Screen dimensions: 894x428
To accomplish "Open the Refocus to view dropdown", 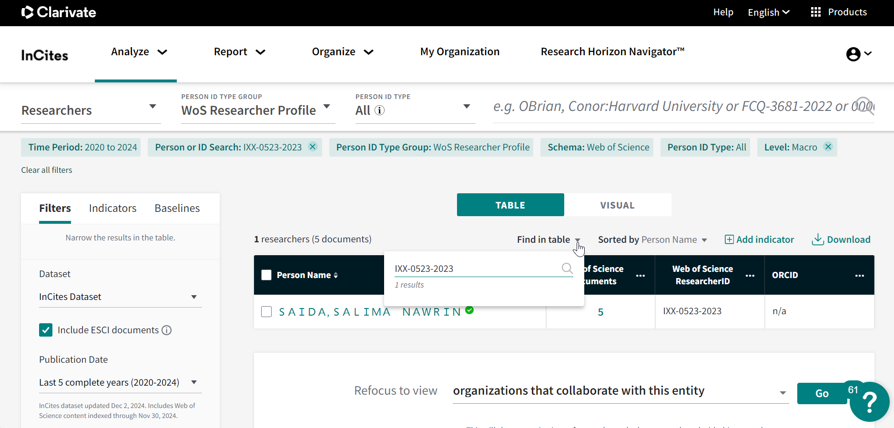I will click(x=620, y=391).
